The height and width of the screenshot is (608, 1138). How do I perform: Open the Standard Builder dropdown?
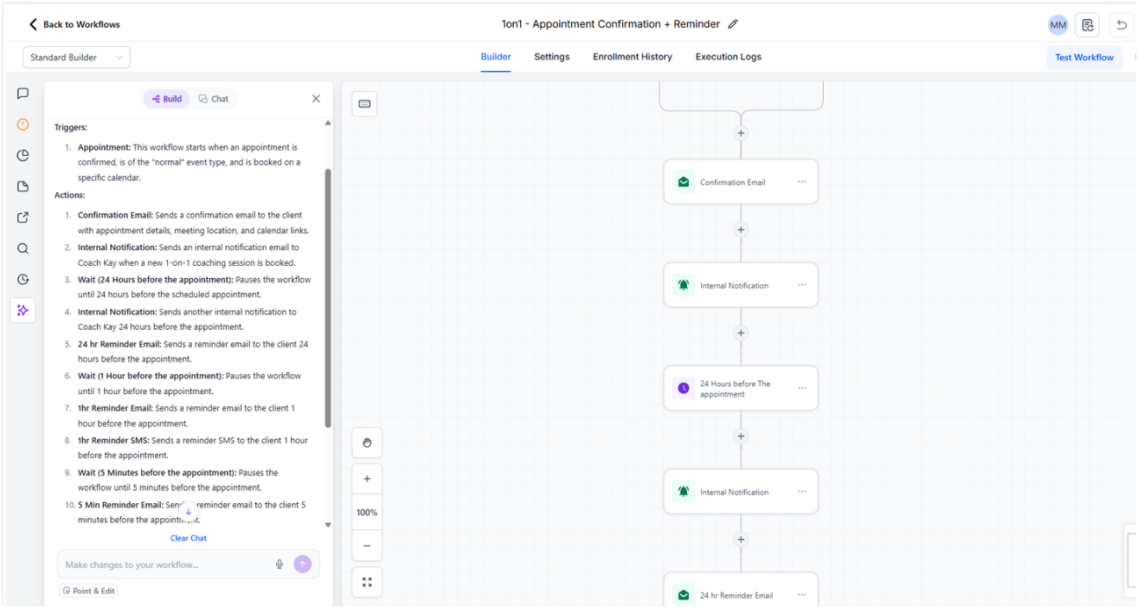[x=76, y=57]
